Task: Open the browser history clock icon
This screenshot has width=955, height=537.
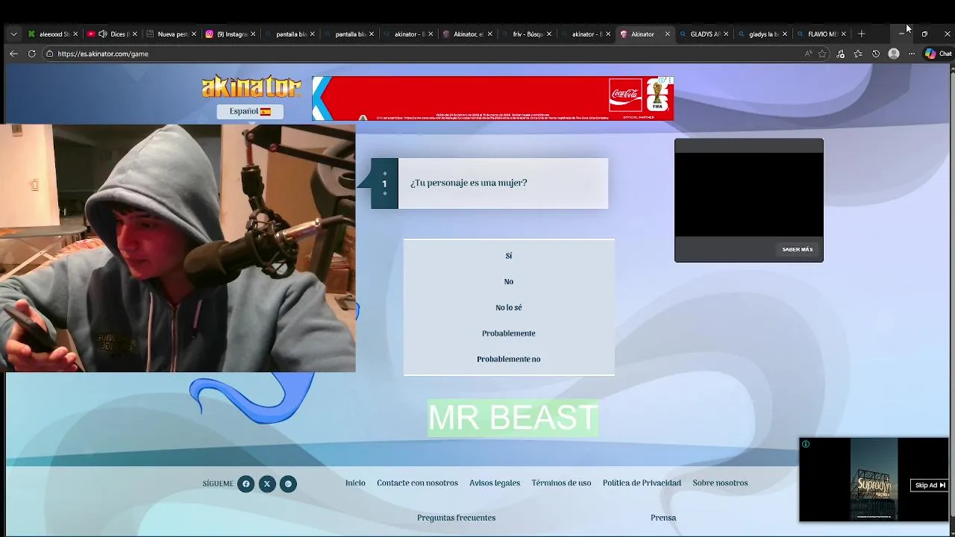Action: coord(876,54)
